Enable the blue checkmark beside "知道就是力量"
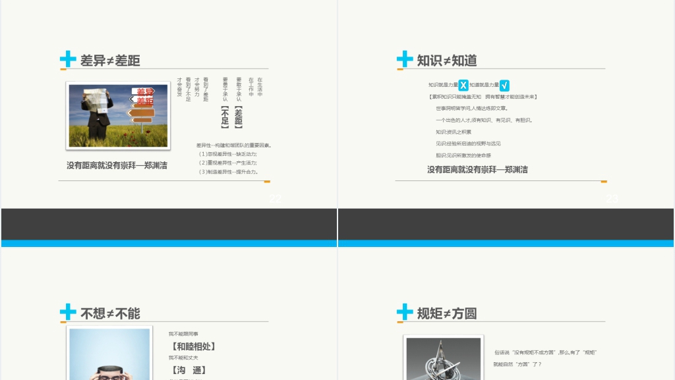Viewport: 675px width, 380px height. [x=505, y=86]
